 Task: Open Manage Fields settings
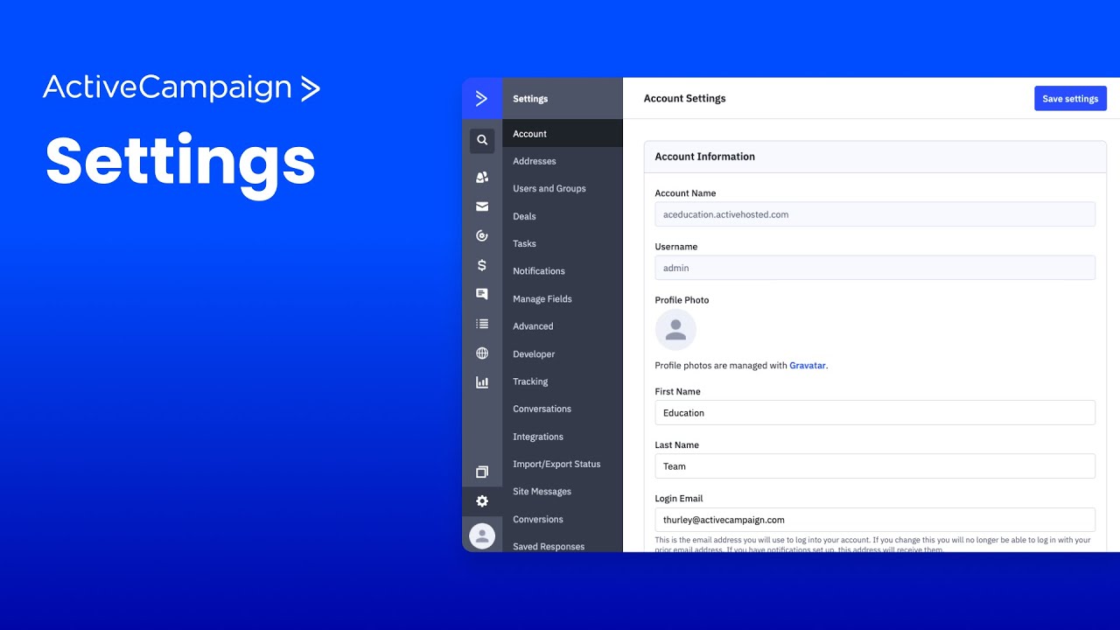563,299
